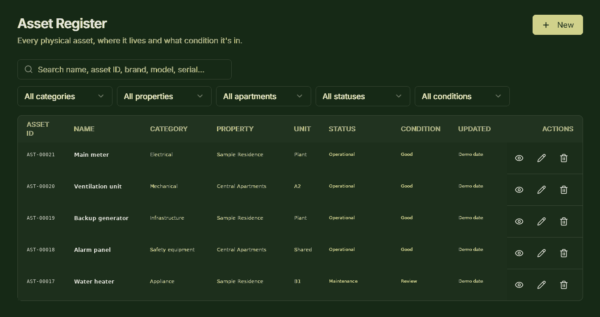
Task: Edit the Backup generator row
Action: [542, 221]
